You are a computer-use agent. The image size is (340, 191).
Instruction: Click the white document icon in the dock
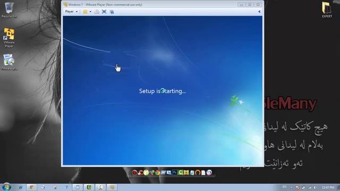tap(203, 172)
